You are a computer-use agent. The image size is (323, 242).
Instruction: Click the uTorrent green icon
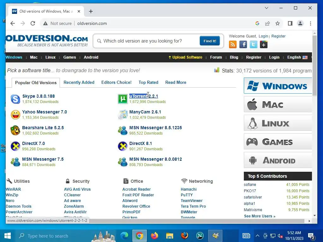click(123, 99)
